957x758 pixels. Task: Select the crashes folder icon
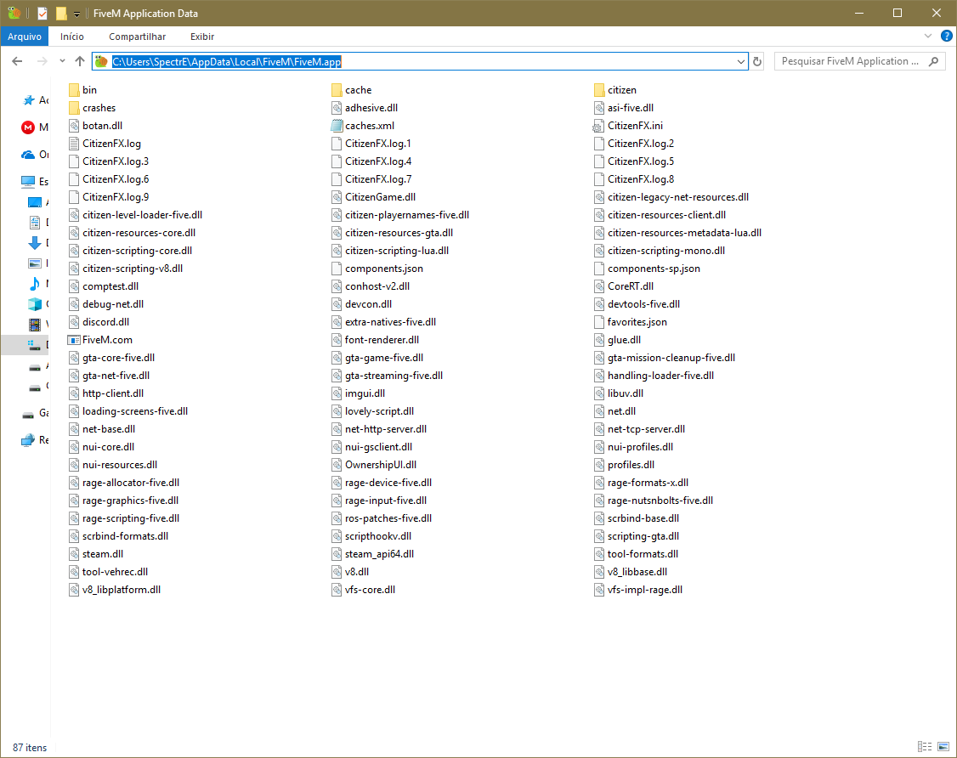pyautogui.click(x=74, y=108)
